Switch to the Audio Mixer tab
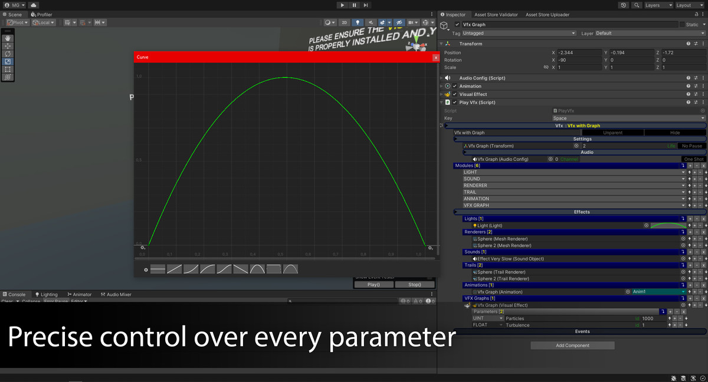Image resolution: width=708 pixels, height=382 pixels. (x=116, y=294)
